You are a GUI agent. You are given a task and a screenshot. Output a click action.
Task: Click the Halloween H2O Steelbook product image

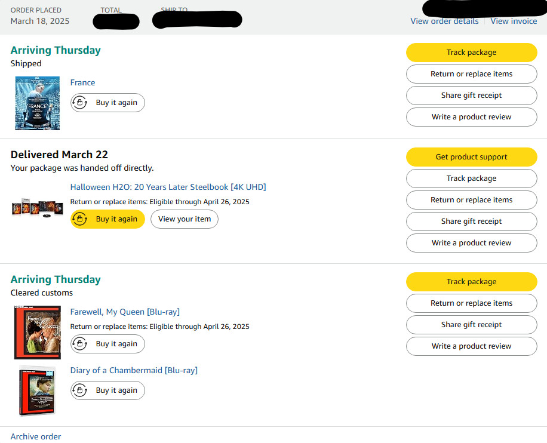coord(37,208)
